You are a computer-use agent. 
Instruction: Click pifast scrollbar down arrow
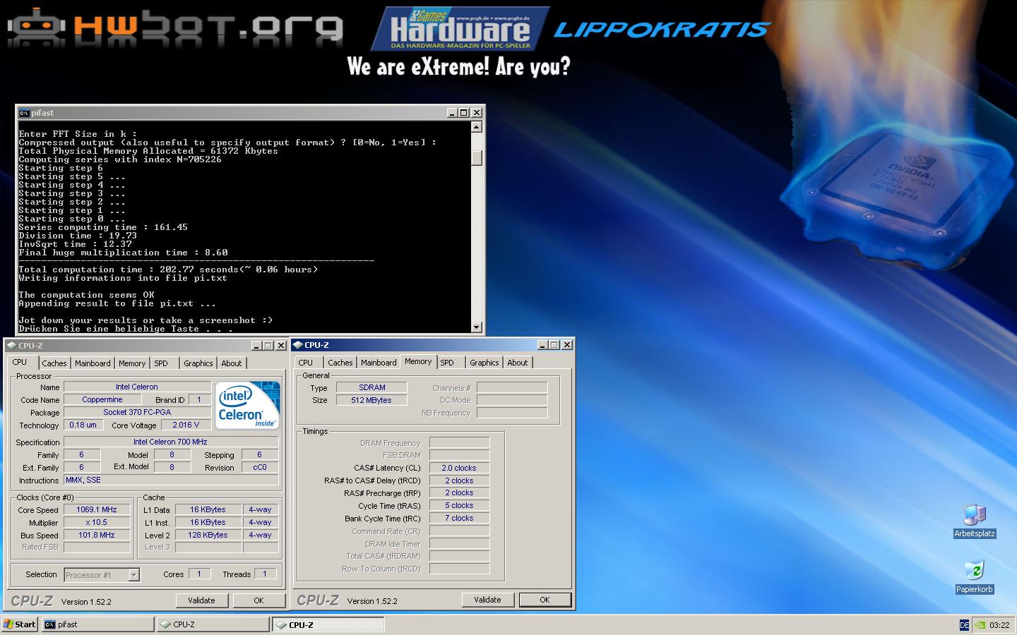coord(477,327)
